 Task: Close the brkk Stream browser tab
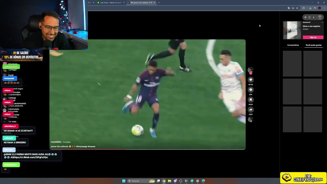point(124,3)
